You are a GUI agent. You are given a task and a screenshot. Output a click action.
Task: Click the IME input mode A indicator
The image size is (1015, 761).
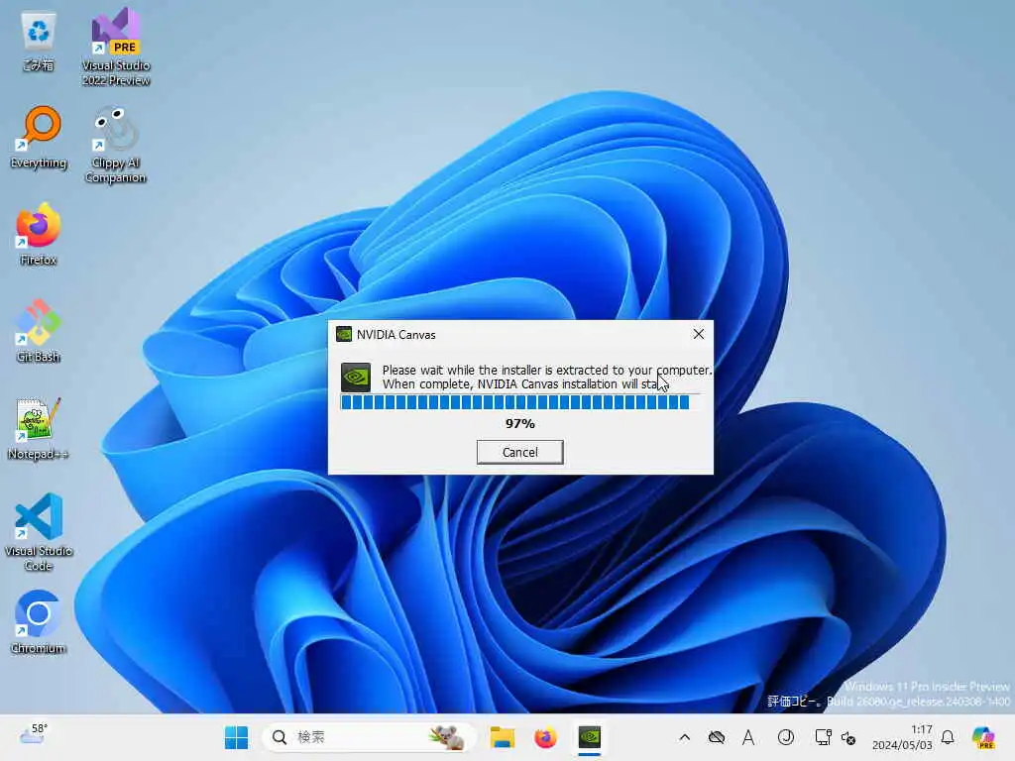(748, 737)
